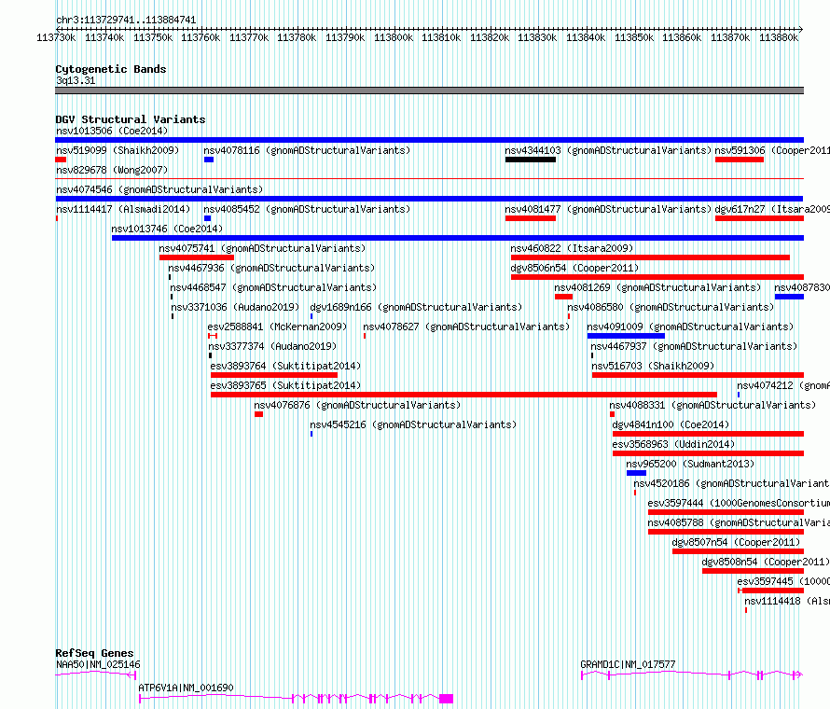Click esv2588841 (McKernan2009) label

click(277, 327)
